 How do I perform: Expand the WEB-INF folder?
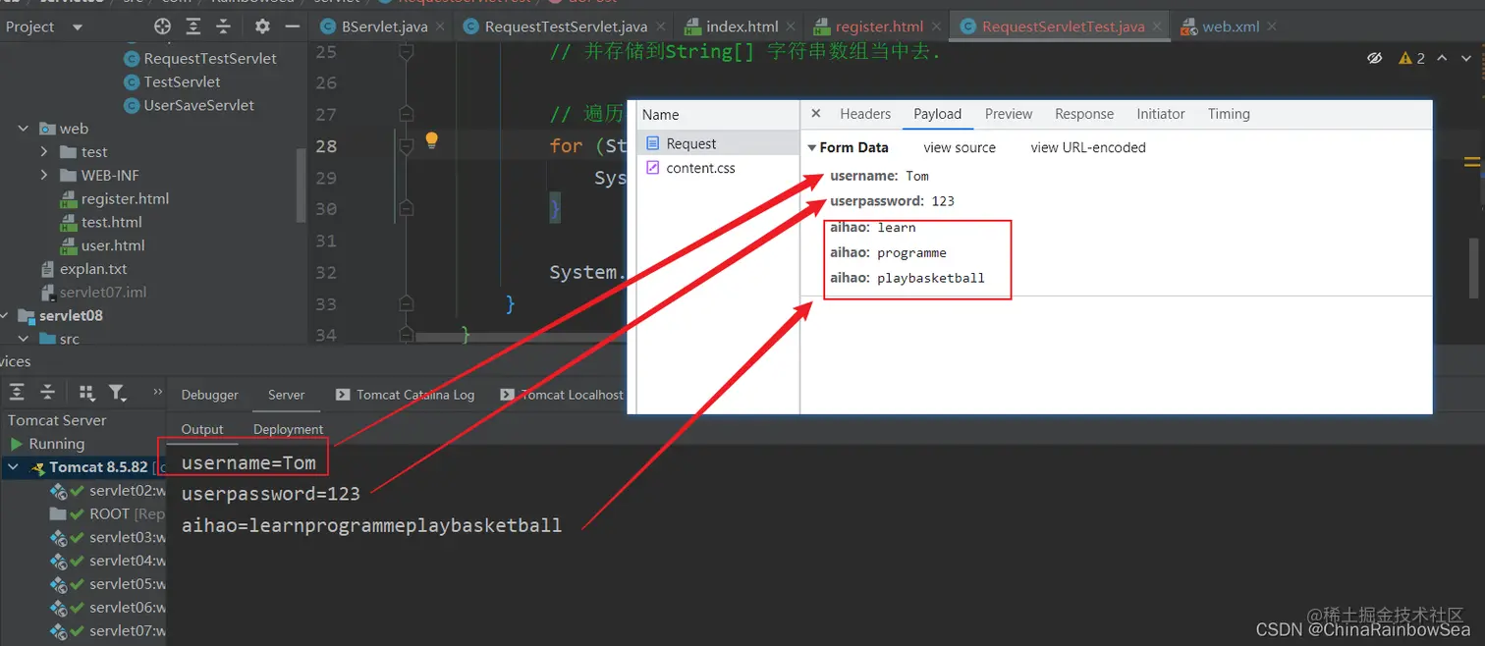click(44, 176)
